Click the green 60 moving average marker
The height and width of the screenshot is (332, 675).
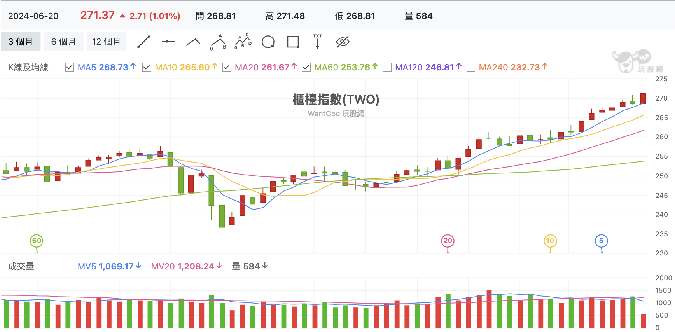tap(37, 241)
